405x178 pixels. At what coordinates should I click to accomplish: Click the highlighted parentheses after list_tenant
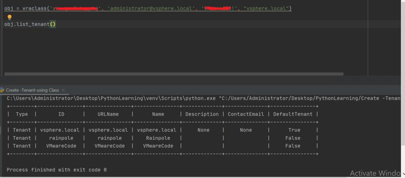(53, 24)
